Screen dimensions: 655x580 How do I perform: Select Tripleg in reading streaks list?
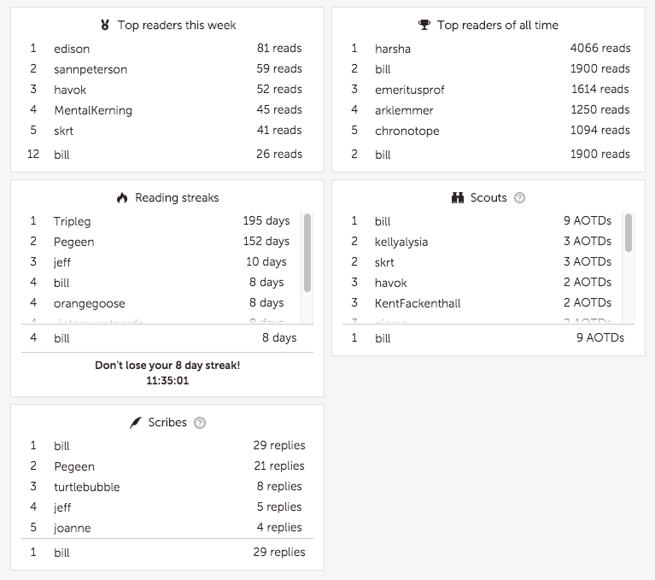coord(72,221)
